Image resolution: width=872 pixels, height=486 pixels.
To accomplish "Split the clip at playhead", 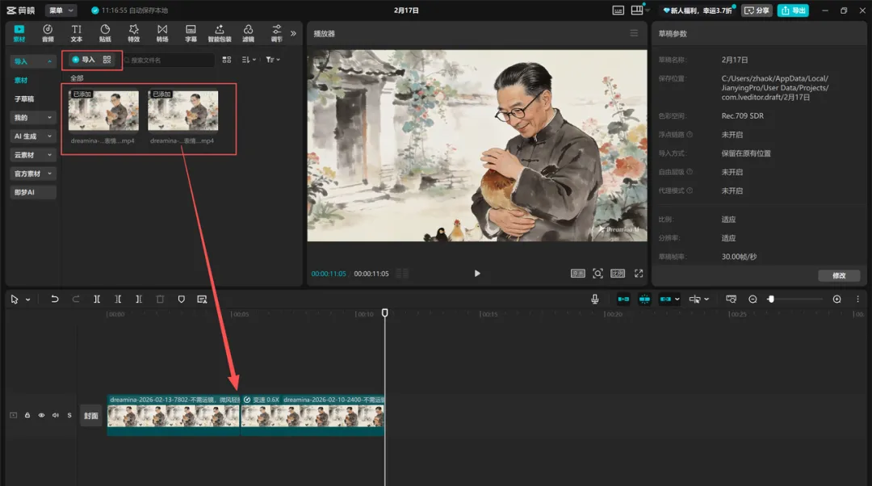I will (x=97, y=300).
